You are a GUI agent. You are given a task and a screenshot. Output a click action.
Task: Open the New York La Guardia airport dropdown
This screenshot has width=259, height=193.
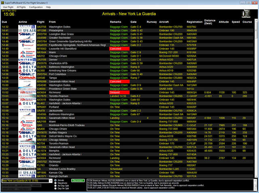tap(51, 181)
